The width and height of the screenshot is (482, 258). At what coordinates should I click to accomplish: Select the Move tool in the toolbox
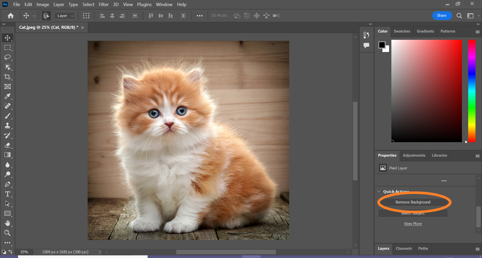[8, 38]
